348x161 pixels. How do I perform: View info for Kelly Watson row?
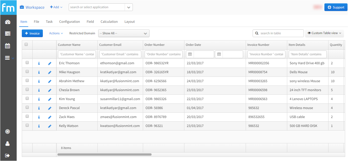click(x=39, y=126)
